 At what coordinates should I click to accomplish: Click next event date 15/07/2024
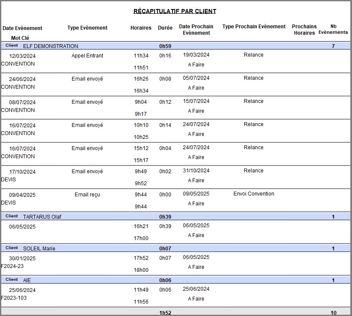tap(196, 101)
